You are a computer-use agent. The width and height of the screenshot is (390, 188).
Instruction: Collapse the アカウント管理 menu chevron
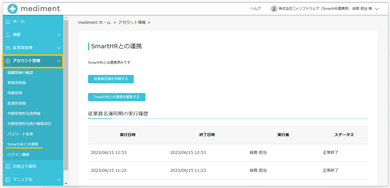click(59, 61)
